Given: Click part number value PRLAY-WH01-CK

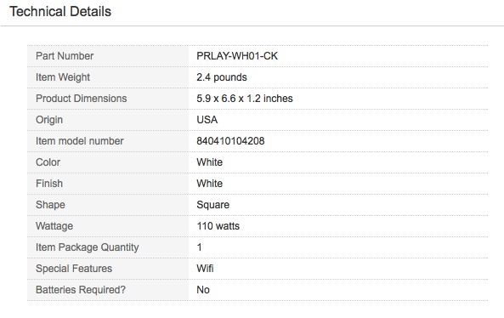Looking at the screenshot, I should tap(237, 56).
